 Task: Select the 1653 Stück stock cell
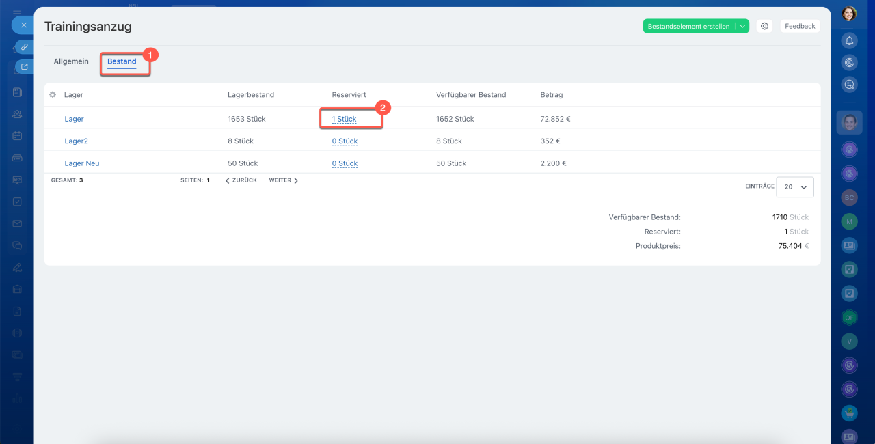point(247,119)
